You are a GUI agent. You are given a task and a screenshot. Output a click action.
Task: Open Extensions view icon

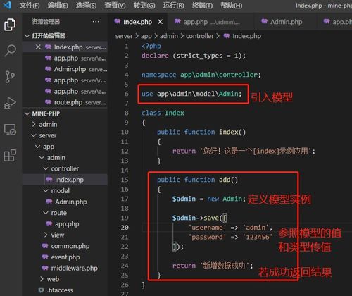pos(10,155)
